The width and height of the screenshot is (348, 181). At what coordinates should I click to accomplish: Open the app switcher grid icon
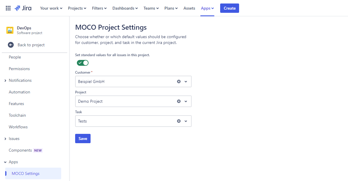[x=8, y=8]
